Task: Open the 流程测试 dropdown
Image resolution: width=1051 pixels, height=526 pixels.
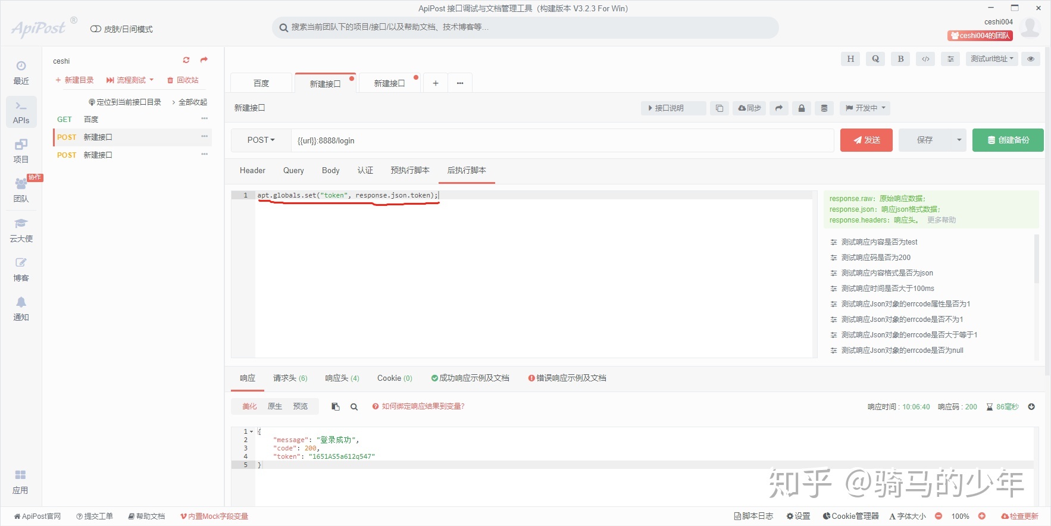Action: click(x=130, y=80)
